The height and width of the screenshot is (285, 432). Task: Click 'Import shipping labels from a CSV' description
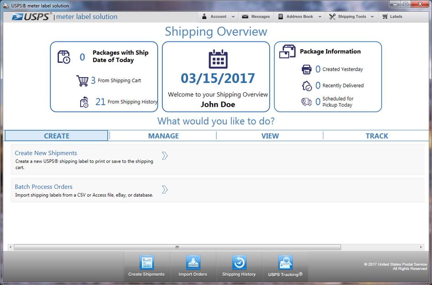pyautogui.click(x=84, y=195)
